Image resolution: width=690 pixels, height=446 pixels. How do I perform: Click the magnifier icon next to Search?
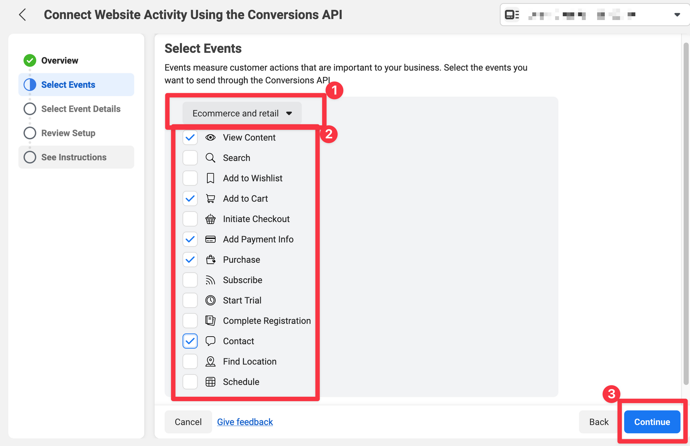click(x=210, y=158)
